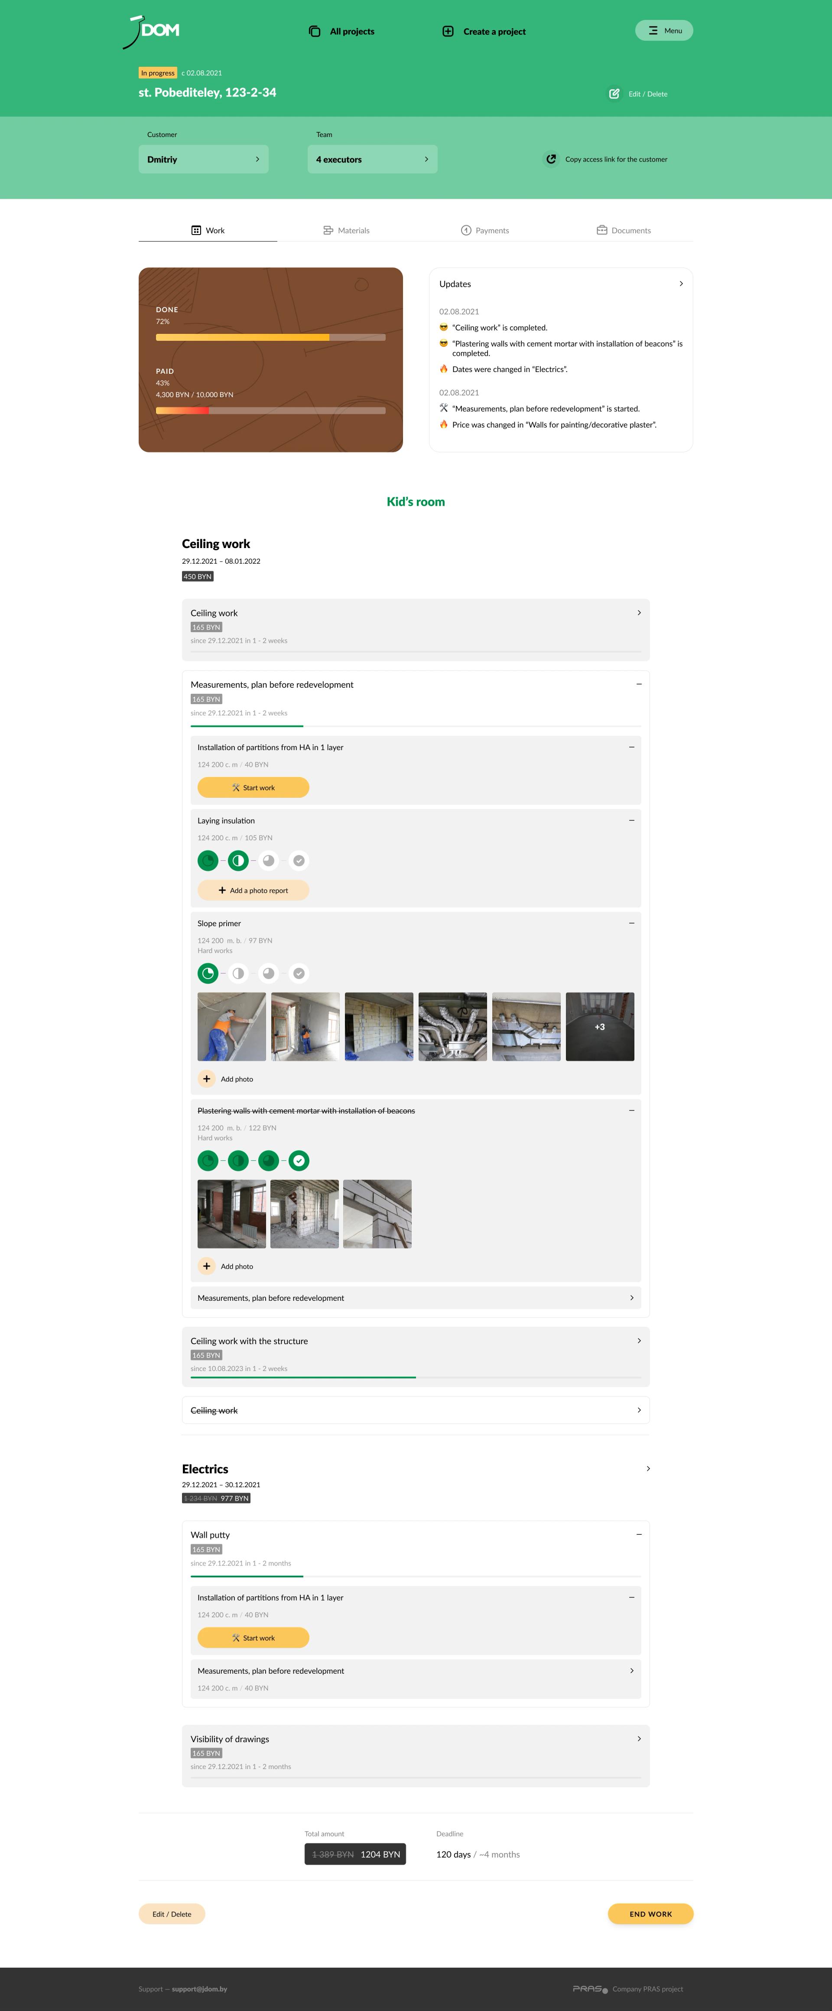This screenshot has width=832, height=2011.
Task: Switch to the Materials tab
Action: coord(347,230)
